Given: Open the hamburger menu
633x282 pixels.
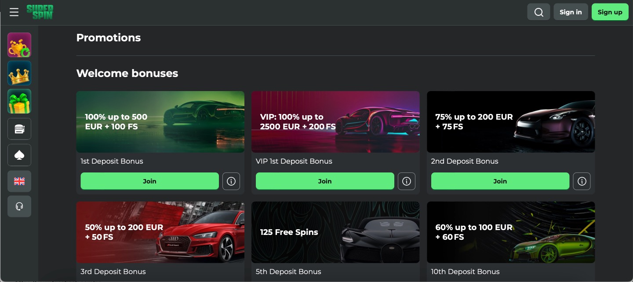Looking at the screenshot, I should (14, 12).
